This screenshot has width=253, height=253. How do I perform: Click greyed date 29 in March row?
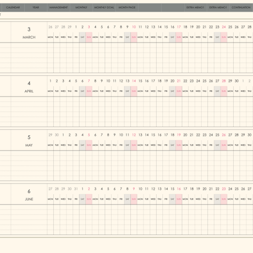click(70, 27)
